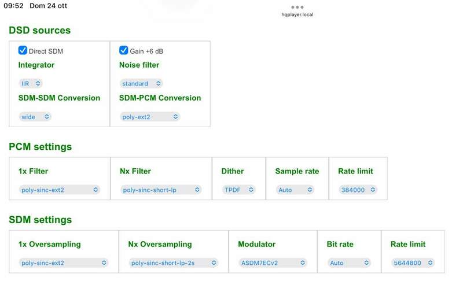The height and width of the screenshot is (281, 463).
Task: Change SDM-PCM Conversion poly-ext2 selection
Action: pyautogui.click(x=150, y=116)
